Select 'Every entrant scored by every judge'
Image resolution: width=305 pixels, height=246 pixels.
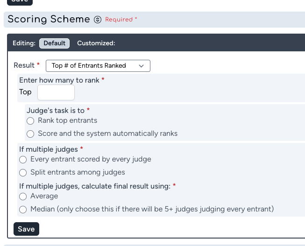(23, 160)
